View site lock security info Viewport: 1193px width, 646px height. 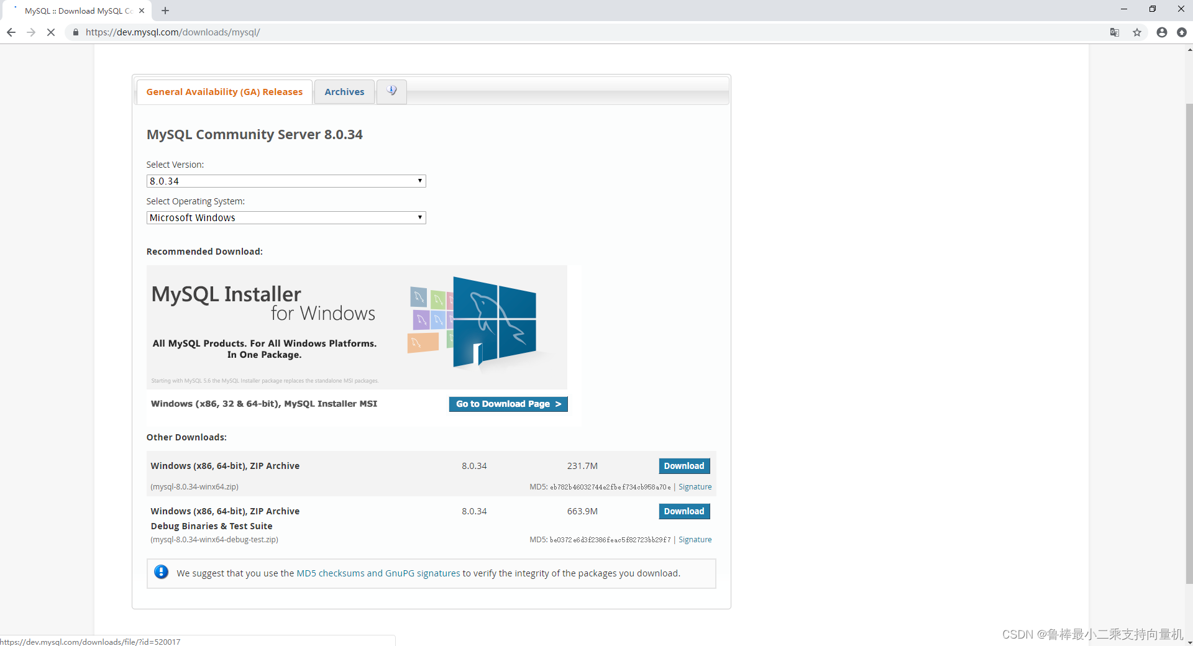[x=76, y=32]
